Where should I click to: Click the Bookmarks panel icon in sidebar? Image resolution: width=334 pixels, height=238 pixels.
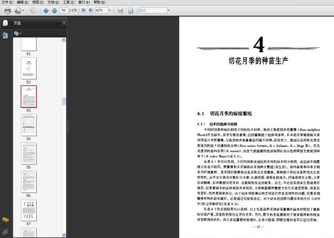(x=6, y=35)
